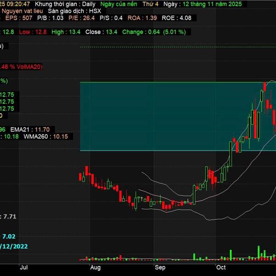This screenshot has height=276, width=276.
Task: Click the 'High : 13.4' price
Action: [x=66, y=32]
